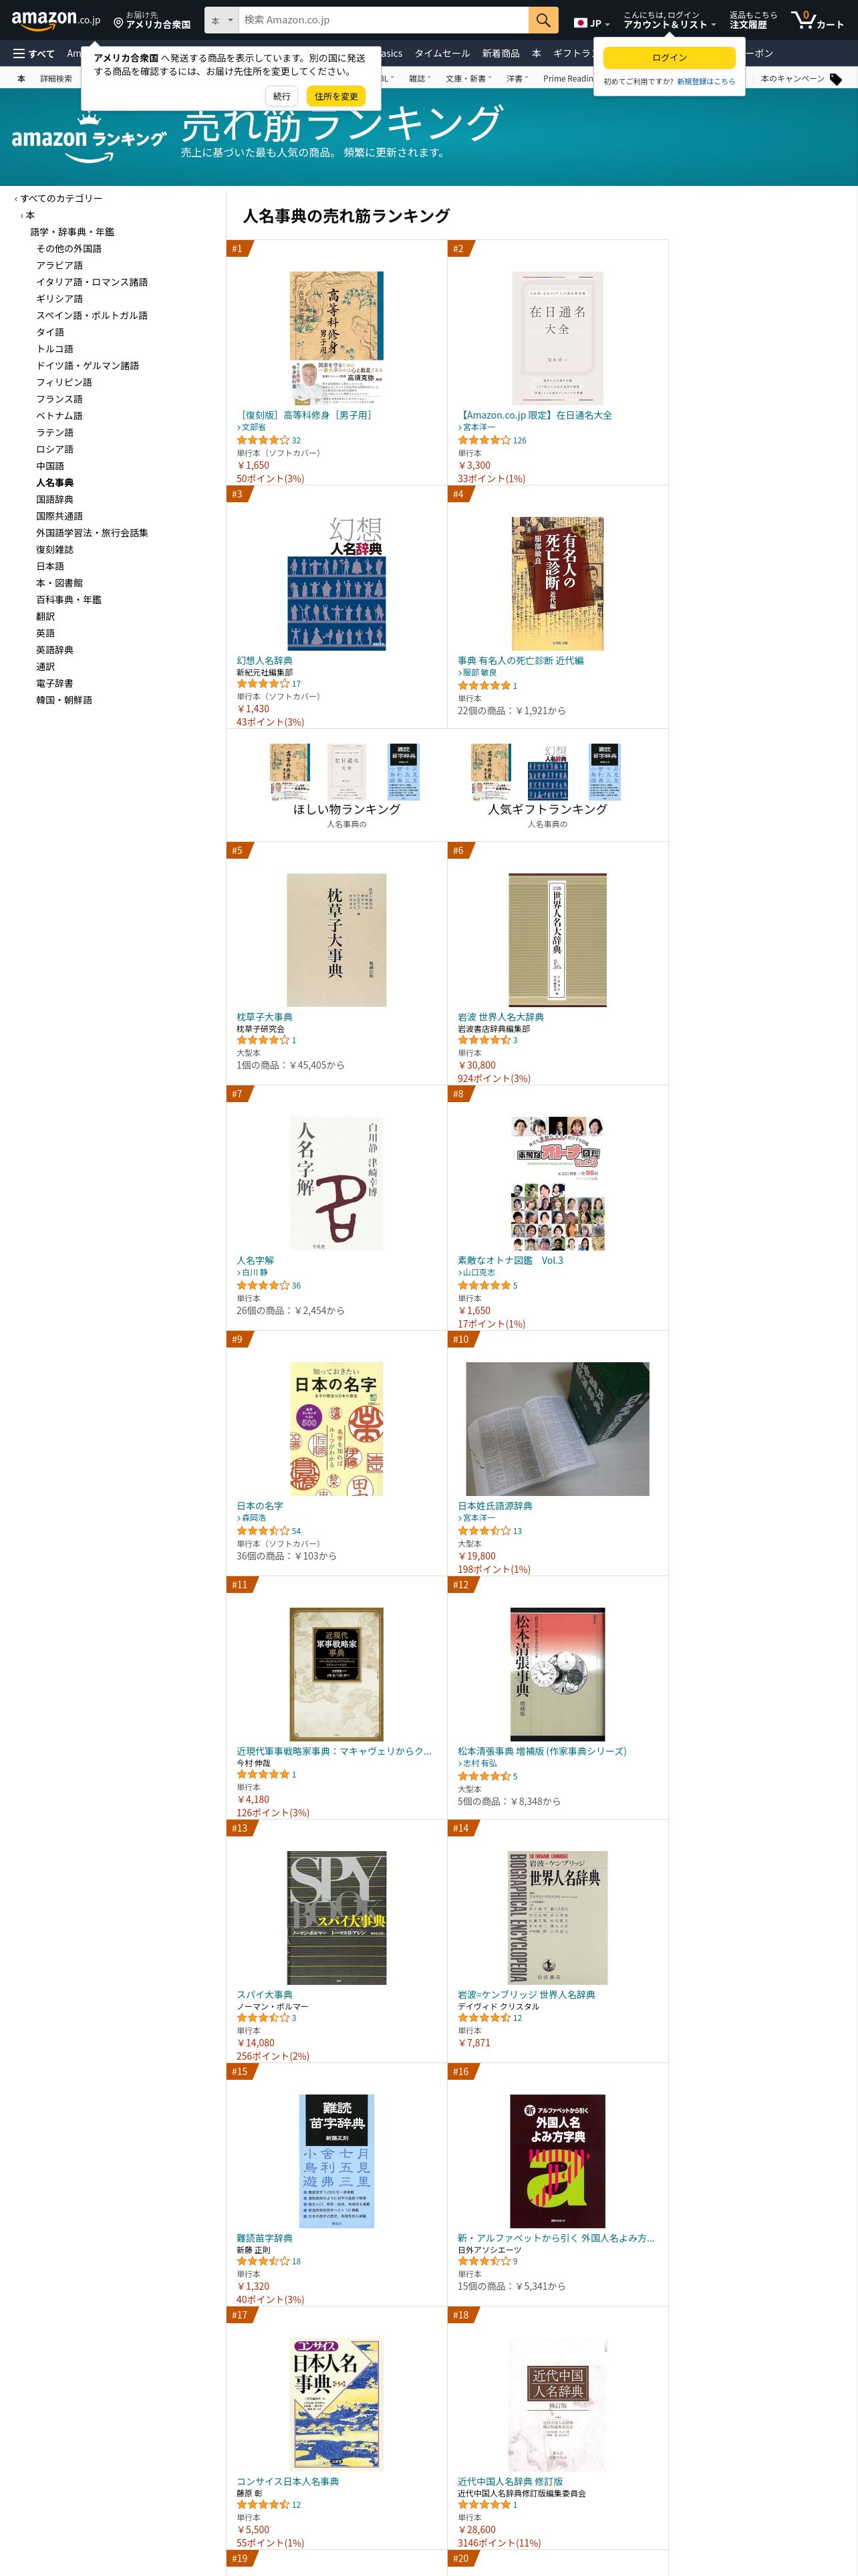
Task: Open the タイムセール nav item
Action: point(442,54)
